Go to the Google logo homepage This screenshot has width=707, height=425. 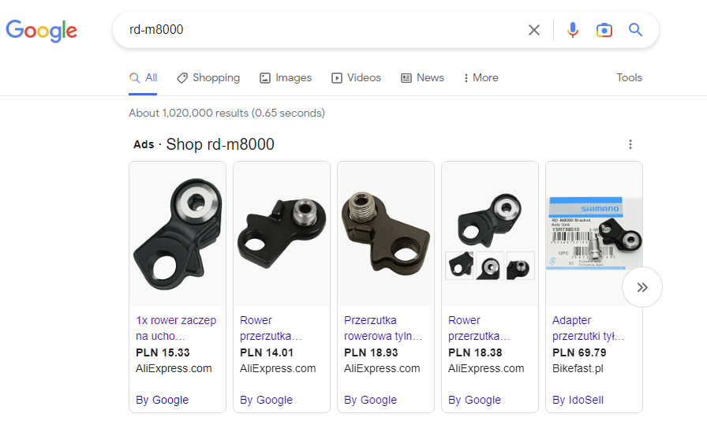tap(41, 31)
